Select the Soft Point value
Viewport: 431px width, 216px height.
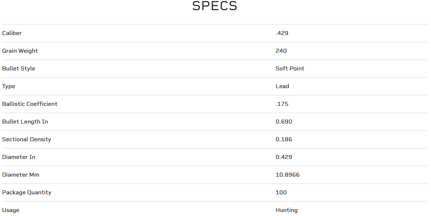(290, 69)
